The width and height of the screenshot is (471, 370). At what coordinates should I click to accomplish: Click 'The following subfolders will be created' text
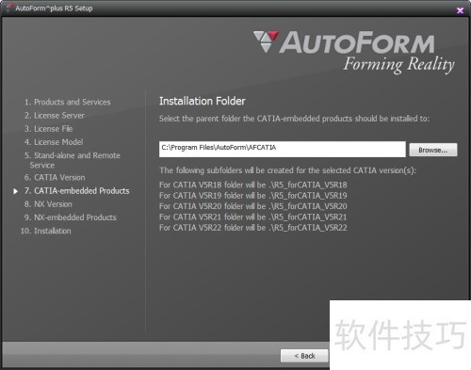tap(287, 170)
